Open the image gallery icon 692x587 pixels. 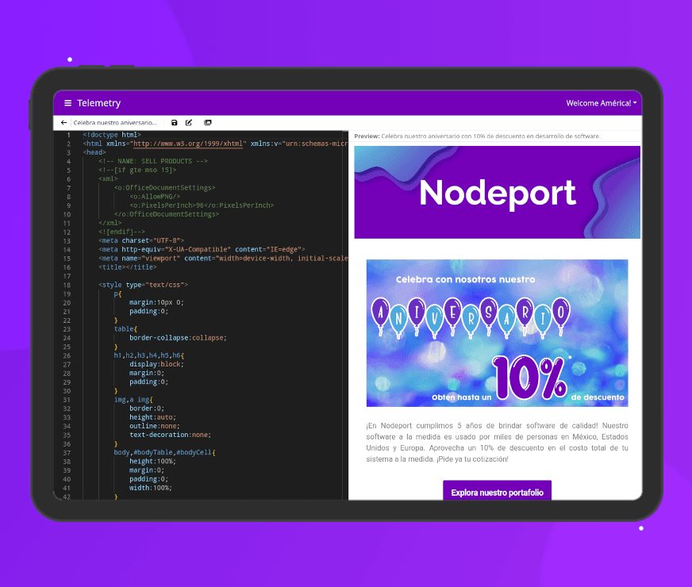pyautogui.click(x=208, y=123)
